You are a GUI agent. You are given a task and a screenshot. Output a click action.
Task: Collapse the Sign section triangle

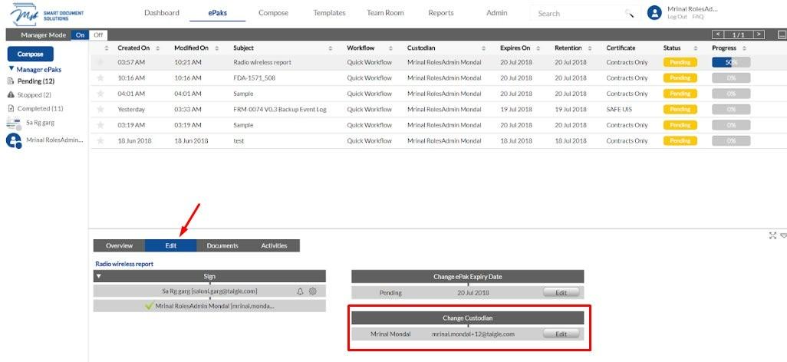click(99, 276)
